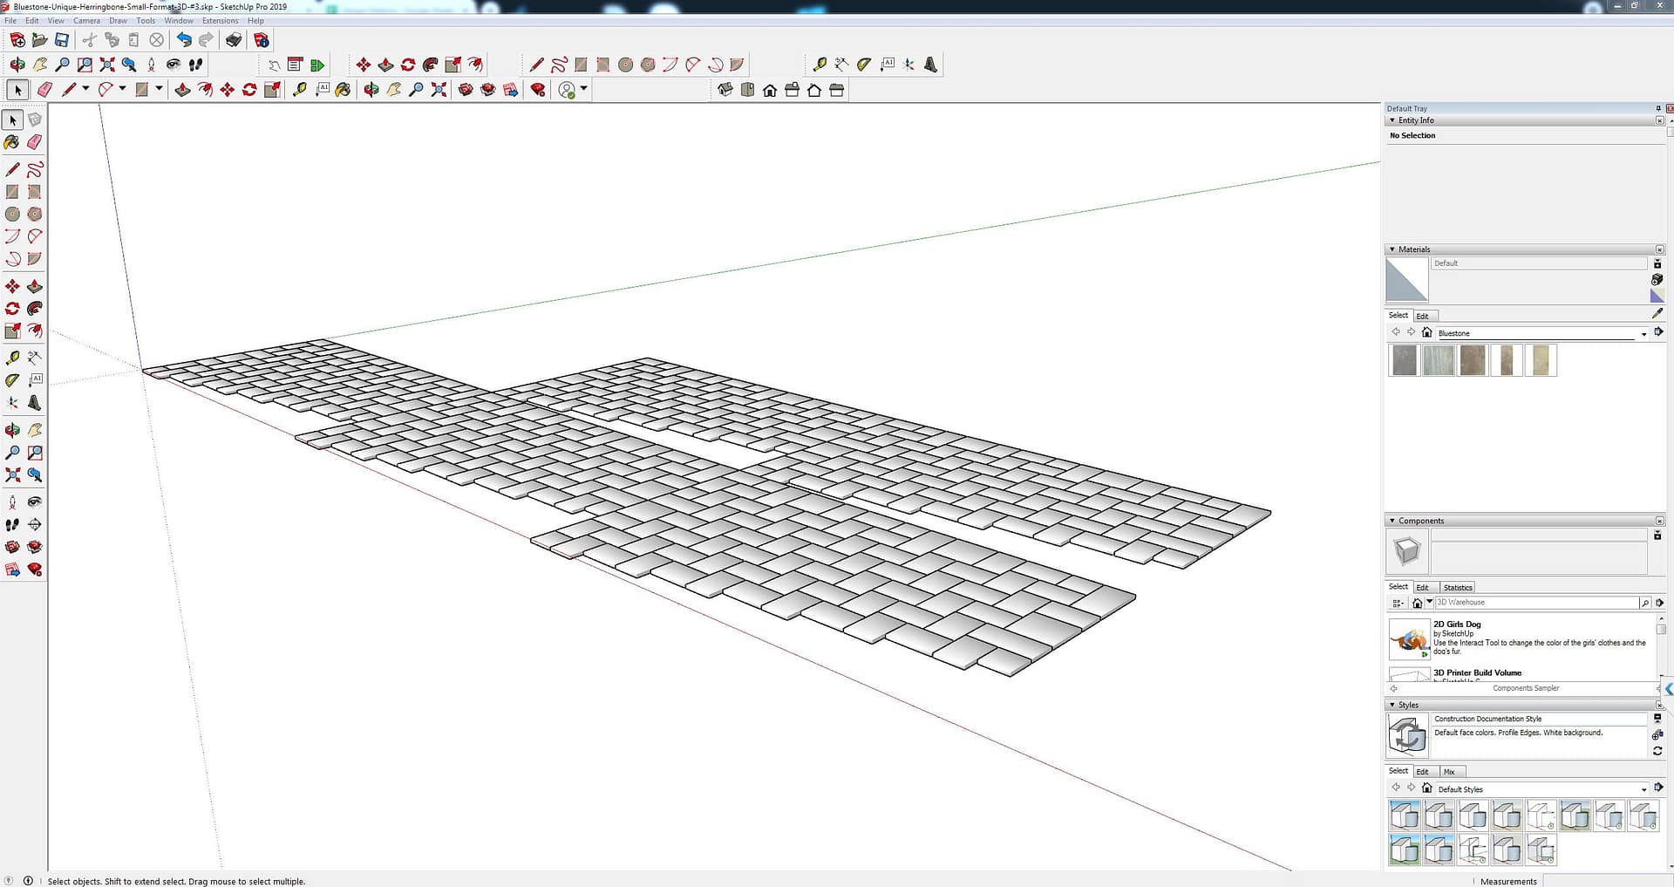Select the Iso view house icon
Screen dimensions: 1674x887
pyautogui.click(x=725, y=90)
